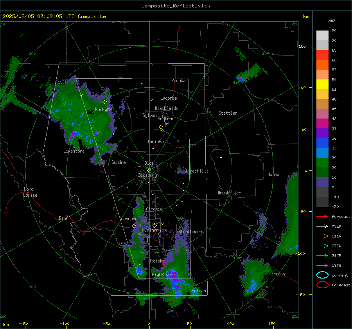Image resolution: width=352 pixels, height=329 pixels.
Task: Click the green 31JP arrow icon
Action: (x=322, y=255)
